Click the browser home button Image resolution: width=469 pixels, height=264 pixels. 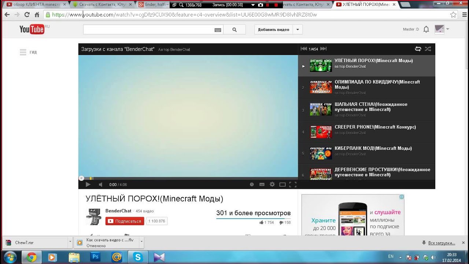point(37,15)
